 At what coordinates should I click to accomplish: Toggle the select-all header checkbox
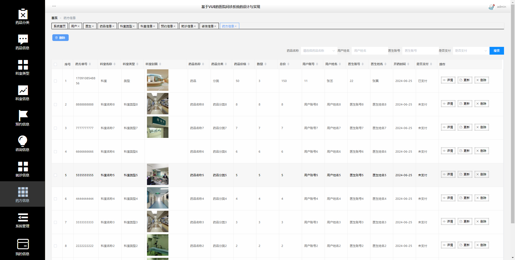(x=56, y=64)
